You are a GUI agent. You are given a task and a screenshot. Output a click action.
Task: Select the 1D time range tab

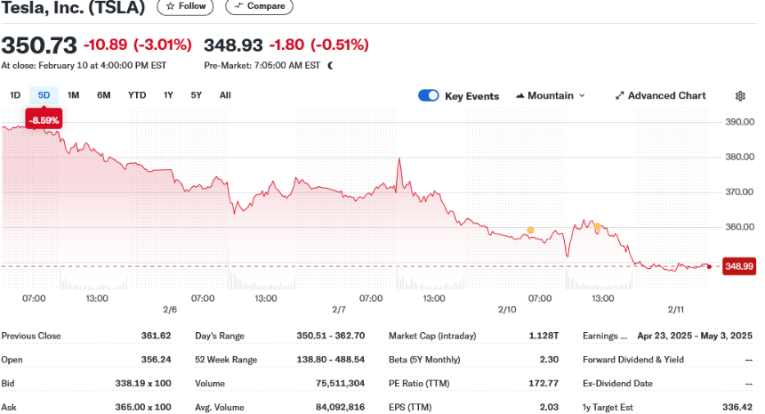(x=15, y=95)
